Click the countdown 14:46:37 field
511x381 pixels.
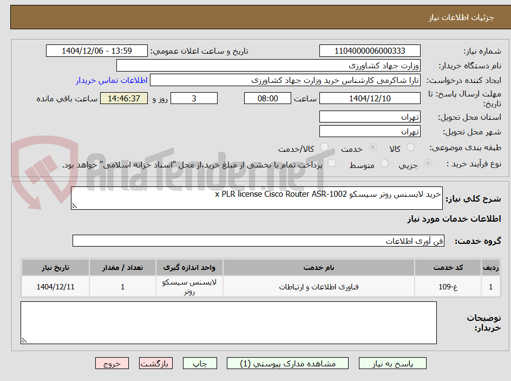[x=124, y=98]
